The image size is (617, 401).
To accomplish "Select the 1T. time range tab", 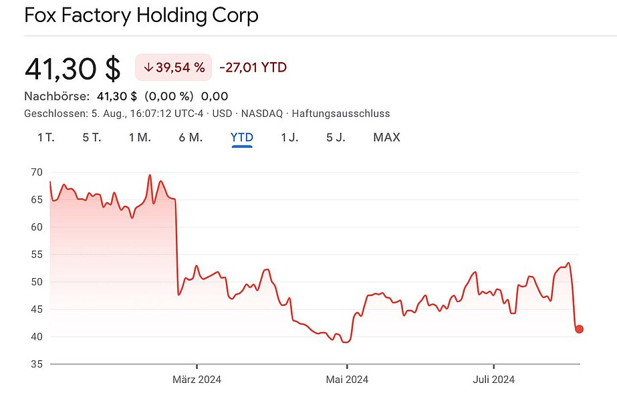I will pos(45,138).
